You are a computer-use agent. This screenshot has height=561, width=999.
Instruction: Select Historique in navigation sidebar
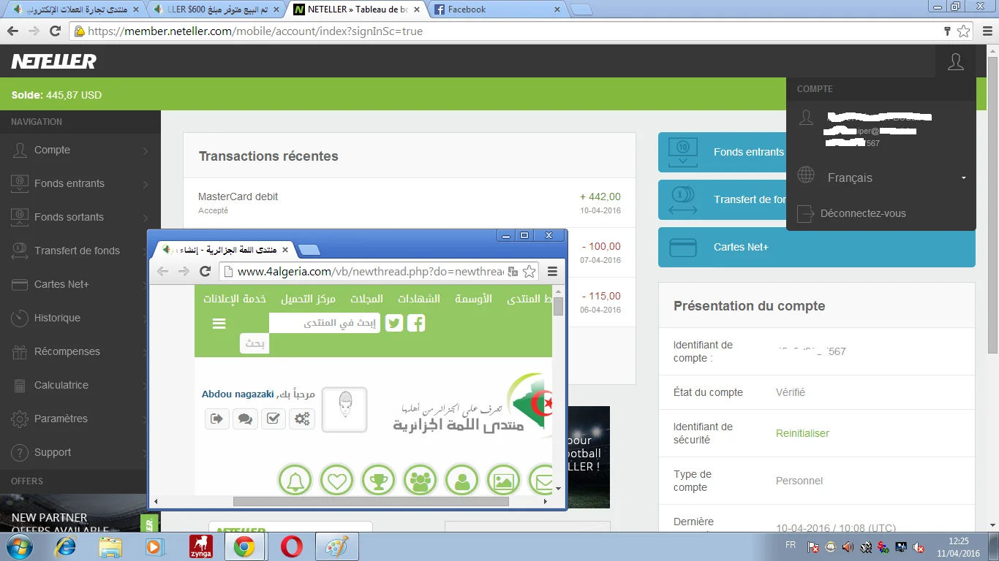57,318
